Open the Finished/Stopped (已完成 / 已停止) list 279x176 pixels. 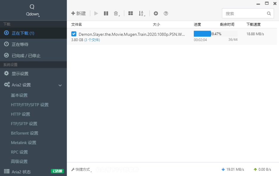(33, 55)
